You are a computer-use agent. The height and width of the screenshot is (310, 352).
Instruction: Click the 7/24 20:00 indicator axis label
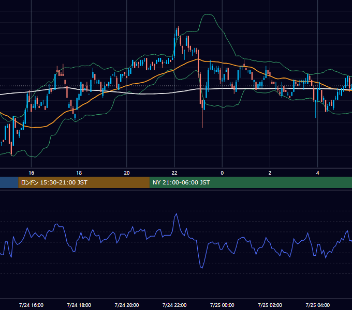click(127, 305)
